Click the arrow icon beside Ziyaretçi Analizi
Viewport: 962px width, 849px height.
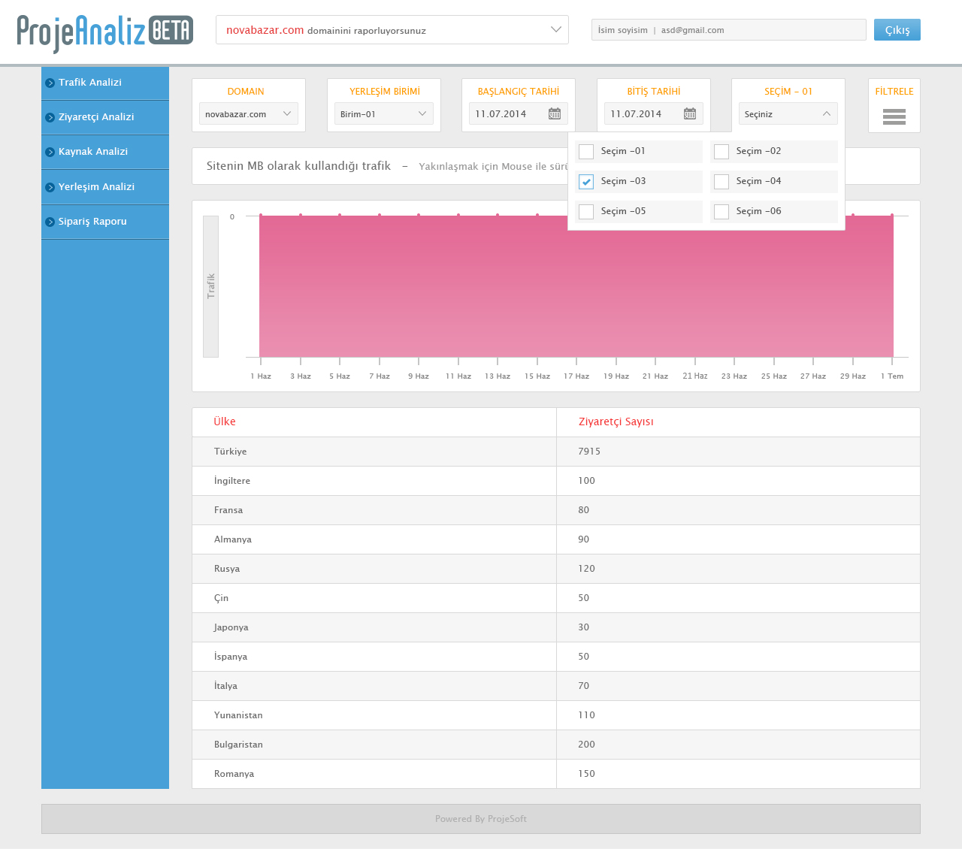50,117
